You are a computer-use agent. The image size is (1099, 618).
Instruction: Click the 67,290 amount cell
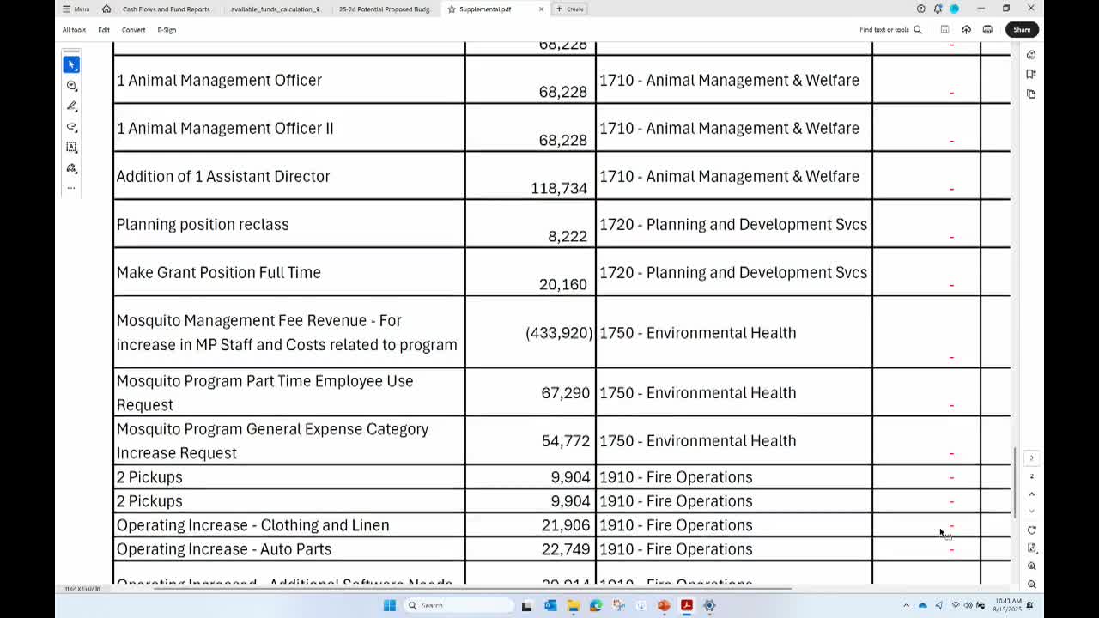531,392
